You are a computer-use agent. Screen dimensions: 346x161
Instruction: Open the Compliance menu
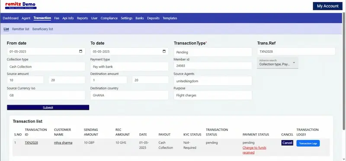109,18
